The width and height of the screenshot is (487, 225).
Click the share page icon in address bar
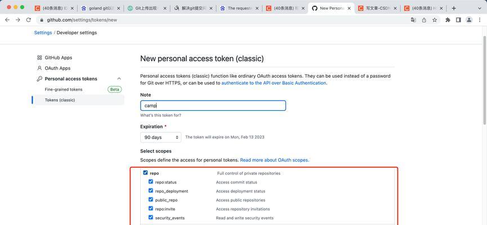click(424, 20)
